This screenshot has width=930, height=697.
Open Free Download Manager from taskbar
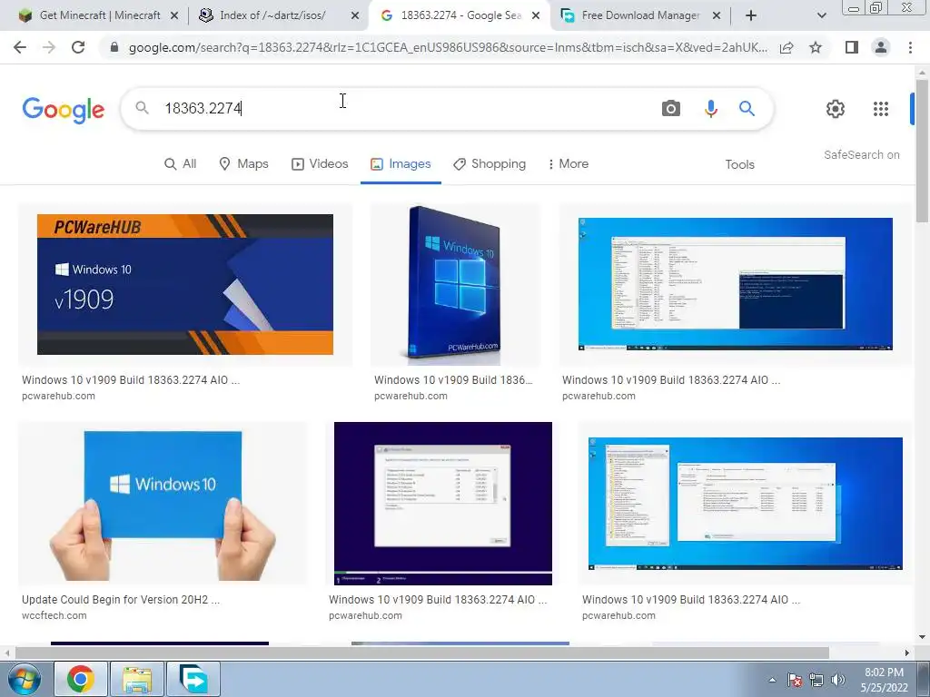click(x=193, y=679)
